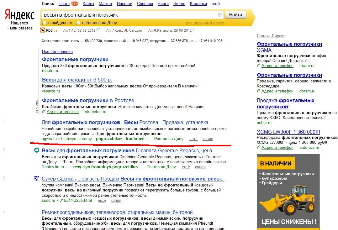
Task: Open the Картинки tab
Action: [x=198, y=4]
